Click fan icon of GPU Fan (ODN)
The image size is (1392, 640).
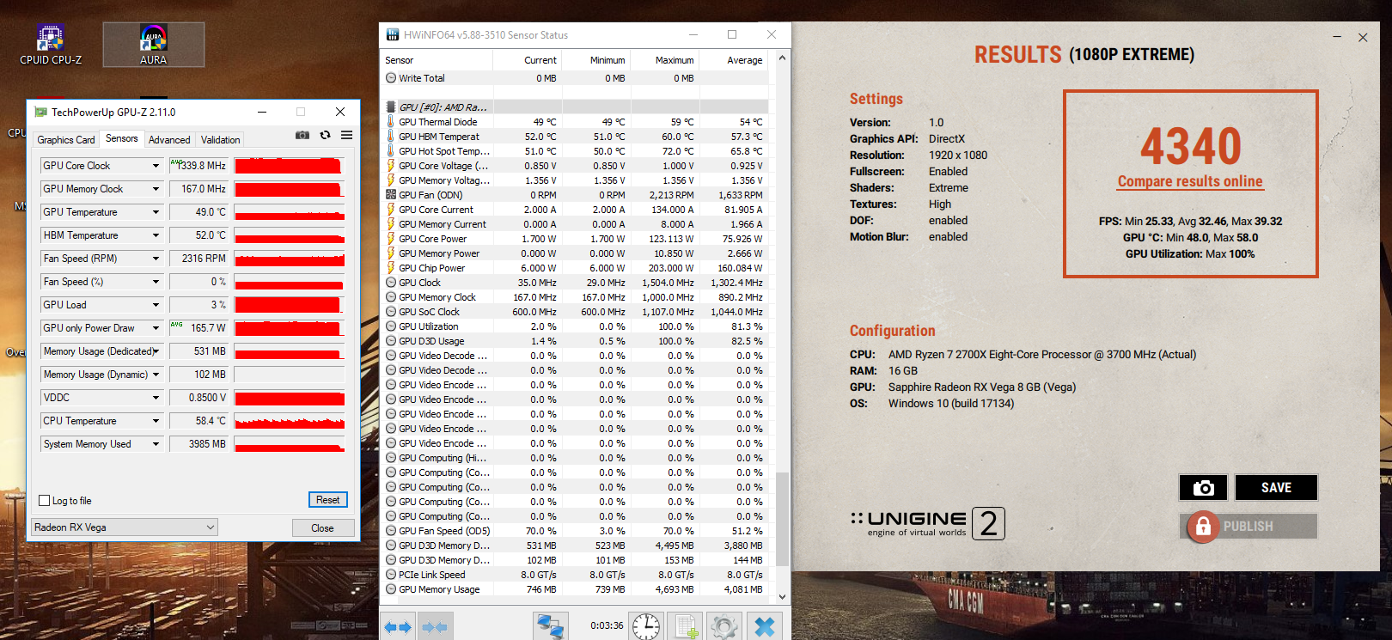pyautogui.click(x=391, y=195)
